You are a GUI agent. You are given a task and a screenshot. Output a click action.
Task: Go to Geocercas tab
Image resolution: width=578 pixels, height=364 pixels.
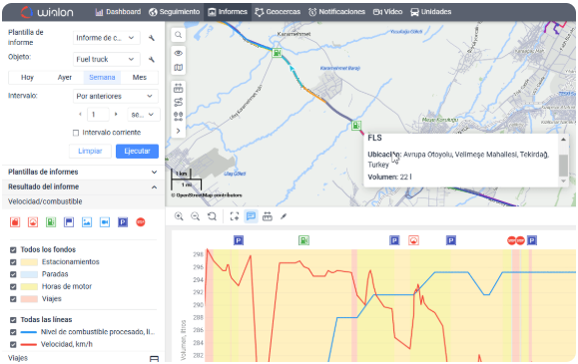click(x=278, y=12)
